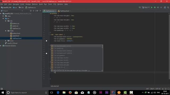
Task: Collapse the JavaFX_CSS root project node
Action: pyautogui.click(x=1, y=13)
